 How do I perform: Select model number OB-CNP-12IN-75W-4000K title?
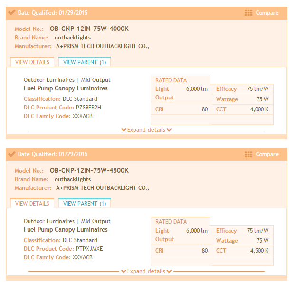pos(89,29)
